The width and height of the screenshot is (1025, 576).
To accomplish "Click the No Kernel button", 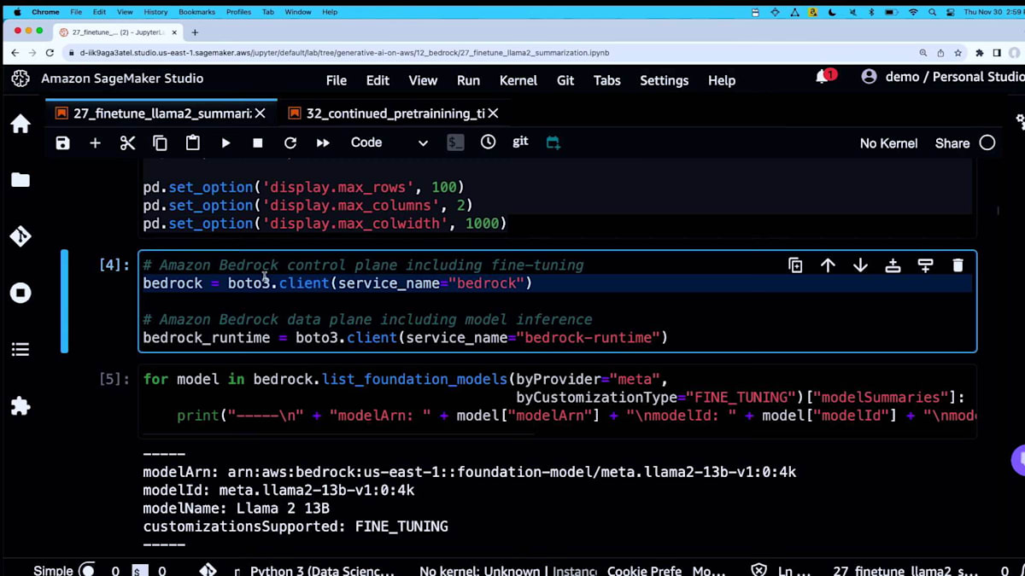I will tap(888, 143).
